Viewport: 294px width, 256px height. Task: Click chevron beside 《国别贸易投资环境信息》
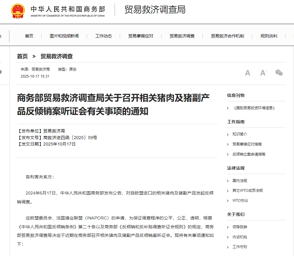[x=228, y=108]
